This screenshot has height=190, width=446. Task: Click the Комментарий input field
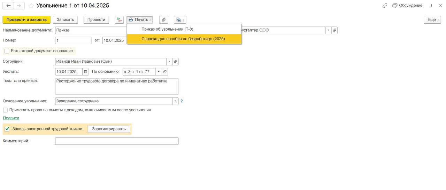tap(117, 141)
